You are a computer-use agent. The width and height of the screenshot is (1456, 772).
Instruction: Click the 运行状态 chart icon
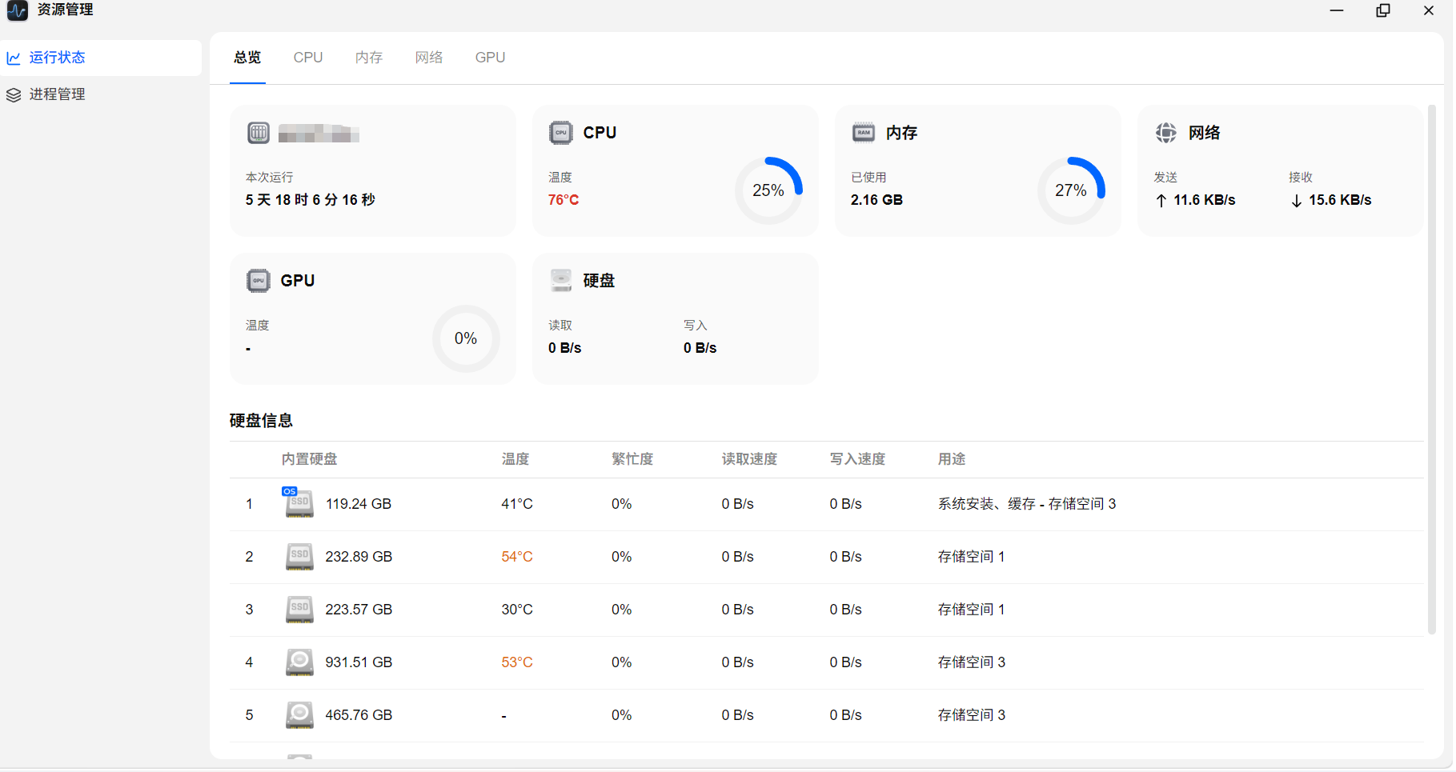[x=14, y=58]
